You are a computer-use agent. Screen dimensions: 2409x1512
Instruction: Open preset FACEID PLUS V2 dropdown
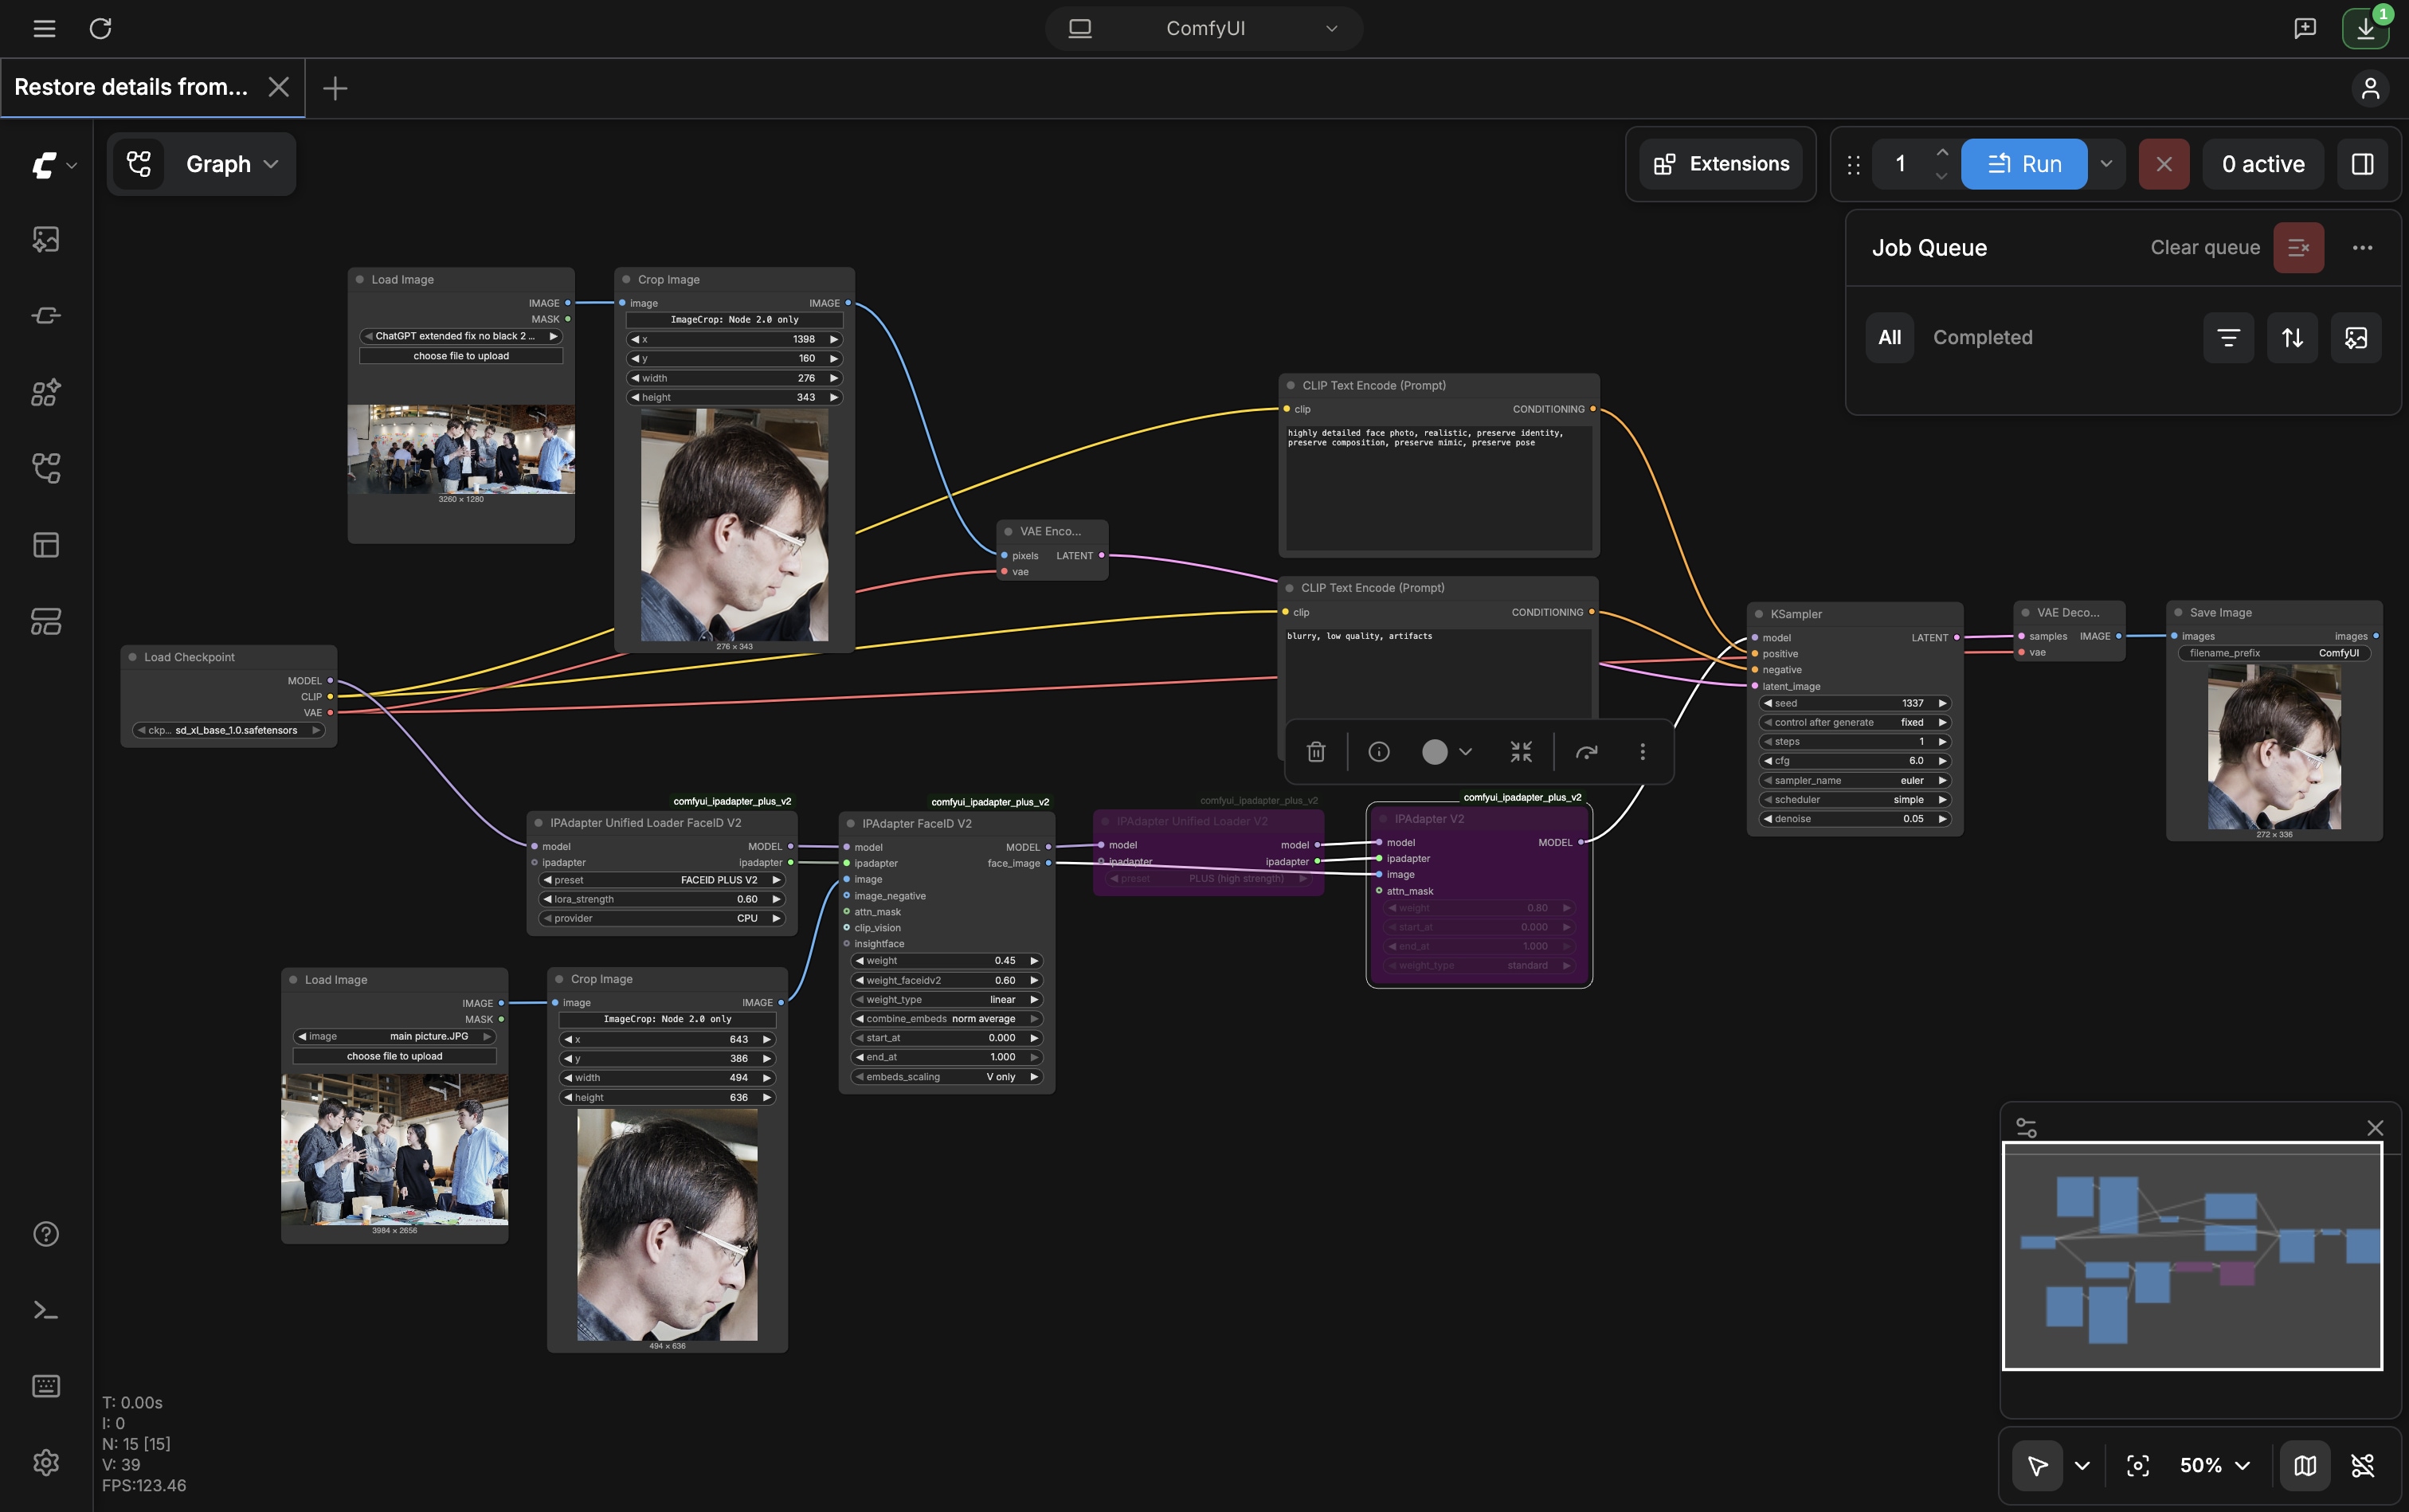[661, 880]
